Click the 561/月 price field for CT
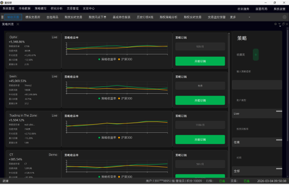The height and width of the screenshot is (185, 289). pyautogui.click(x=200, y=164)
